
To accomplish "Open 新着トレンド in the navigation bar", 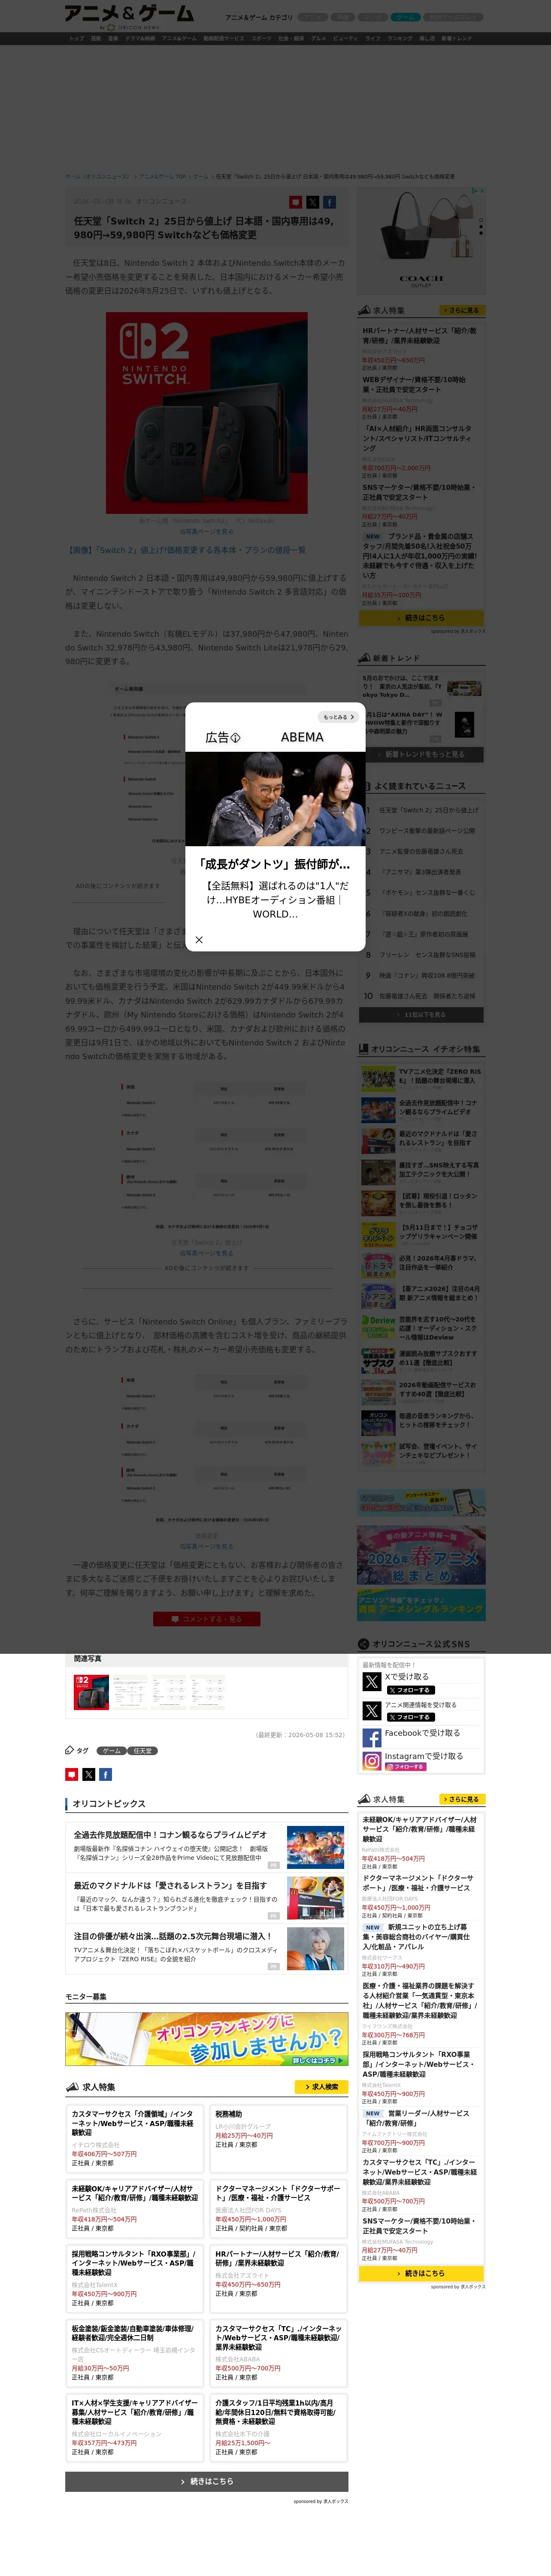I will (457, 39).
